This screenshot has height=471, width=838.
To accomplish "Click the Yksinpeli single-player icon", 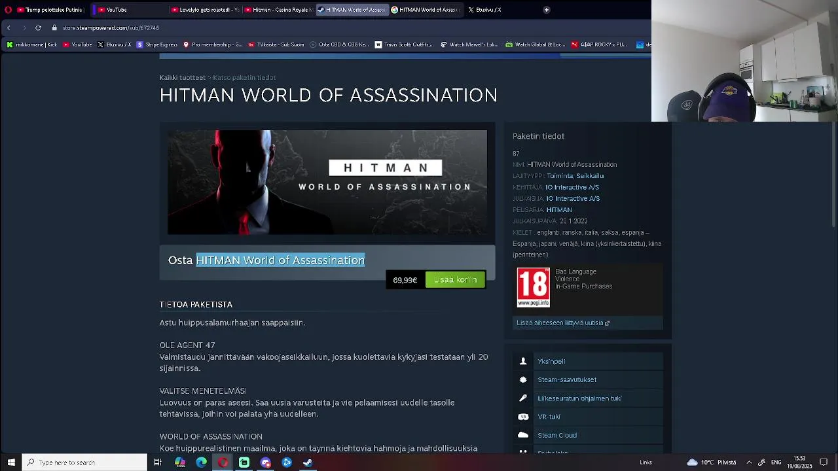I will coord(523,361).
